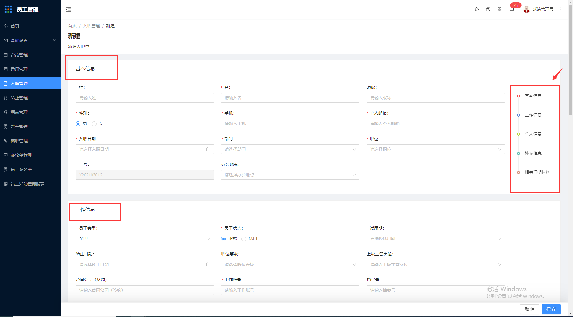Open the vertical three-dot more menu
This screenshot has width=573, height=317.
560,9
